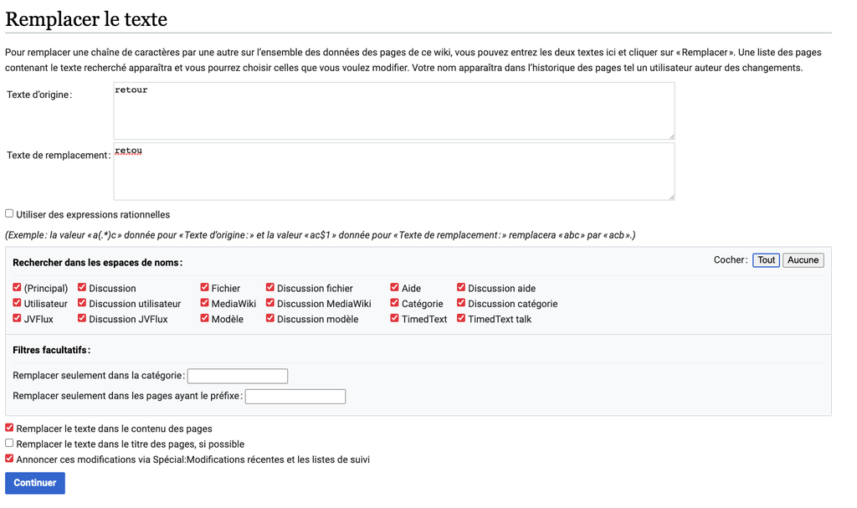Uncheck the Discussion utilisateur checkbox
The height and width of the screenshot is (508, 857).
click(82, 303)
